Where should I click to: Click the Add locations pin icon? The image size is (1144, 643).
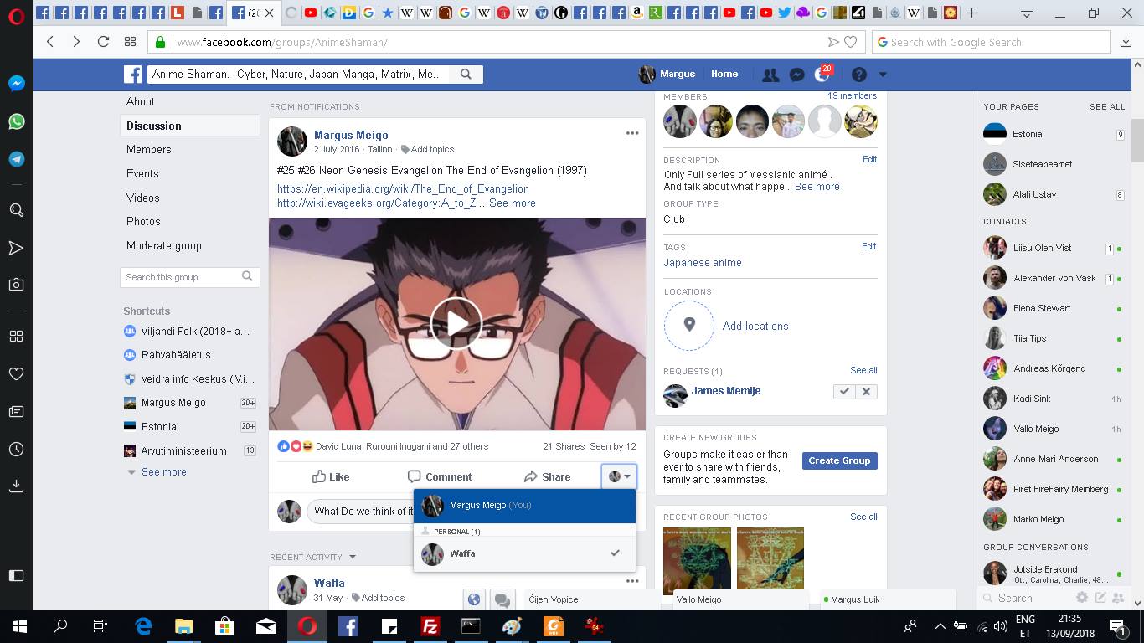[x=689, y=326]
